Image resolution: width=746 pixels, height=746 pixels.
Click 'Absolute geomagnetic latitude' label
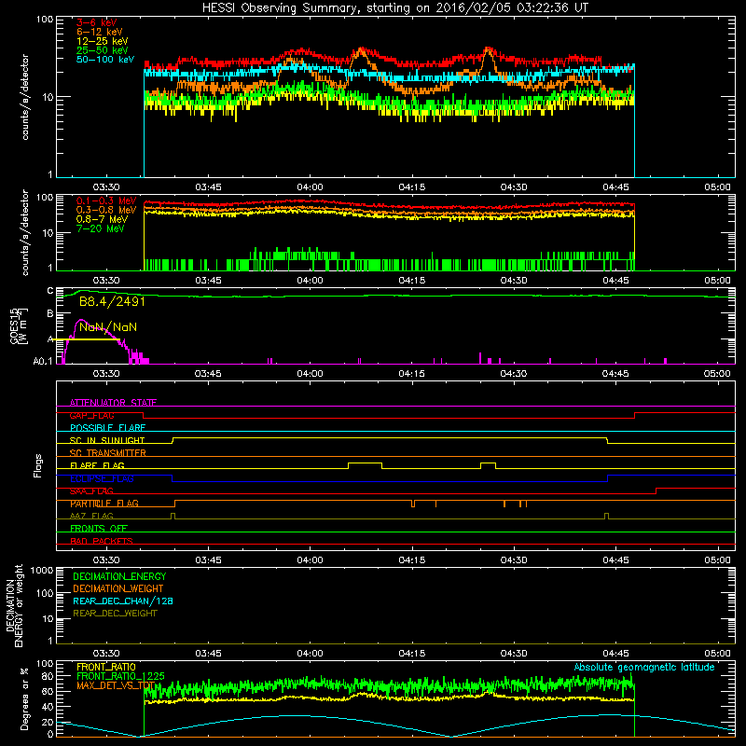pos(644,667)
